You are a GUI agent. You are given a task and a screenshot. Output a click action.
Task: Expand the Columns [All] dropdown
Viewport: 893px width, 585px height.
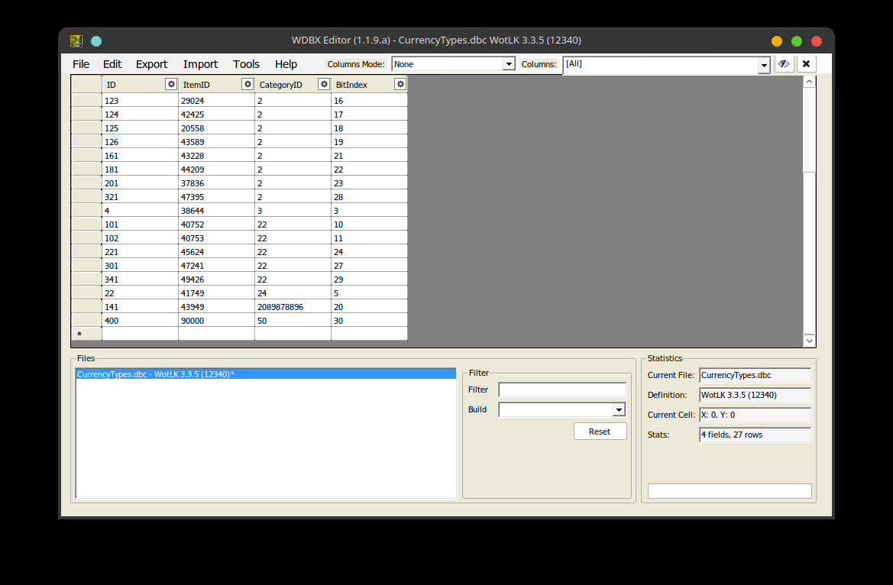(764, 66)
